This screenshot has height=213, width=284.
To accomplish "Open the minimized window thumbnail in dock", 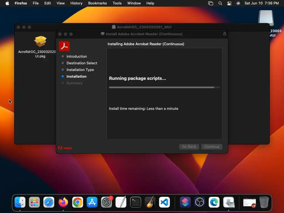I will (x=249, y=203).
